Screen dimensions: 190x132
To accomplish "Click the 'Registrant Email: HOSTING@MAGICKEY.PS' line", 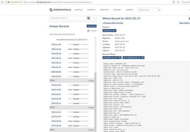I will pyautogui.click(x=120, y=115).
